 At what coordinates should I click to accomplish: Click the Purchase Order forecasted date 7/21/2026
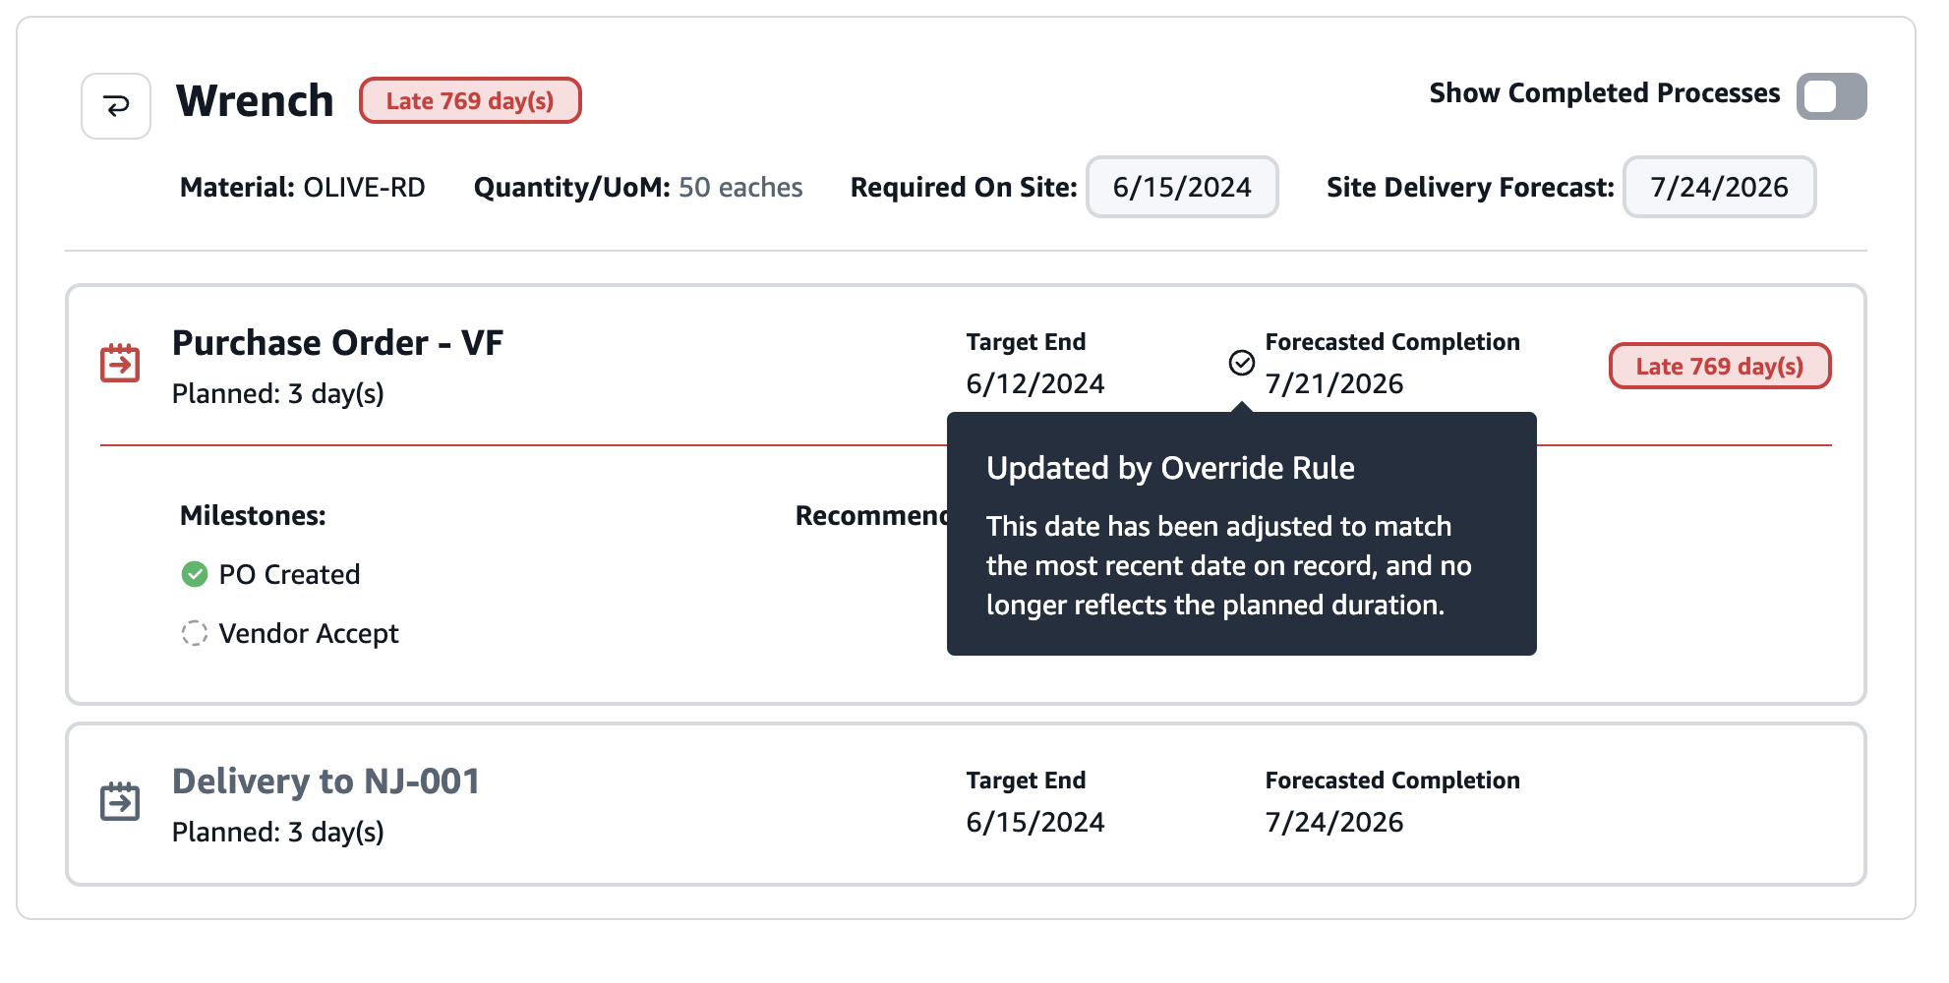coord(1333,383)
